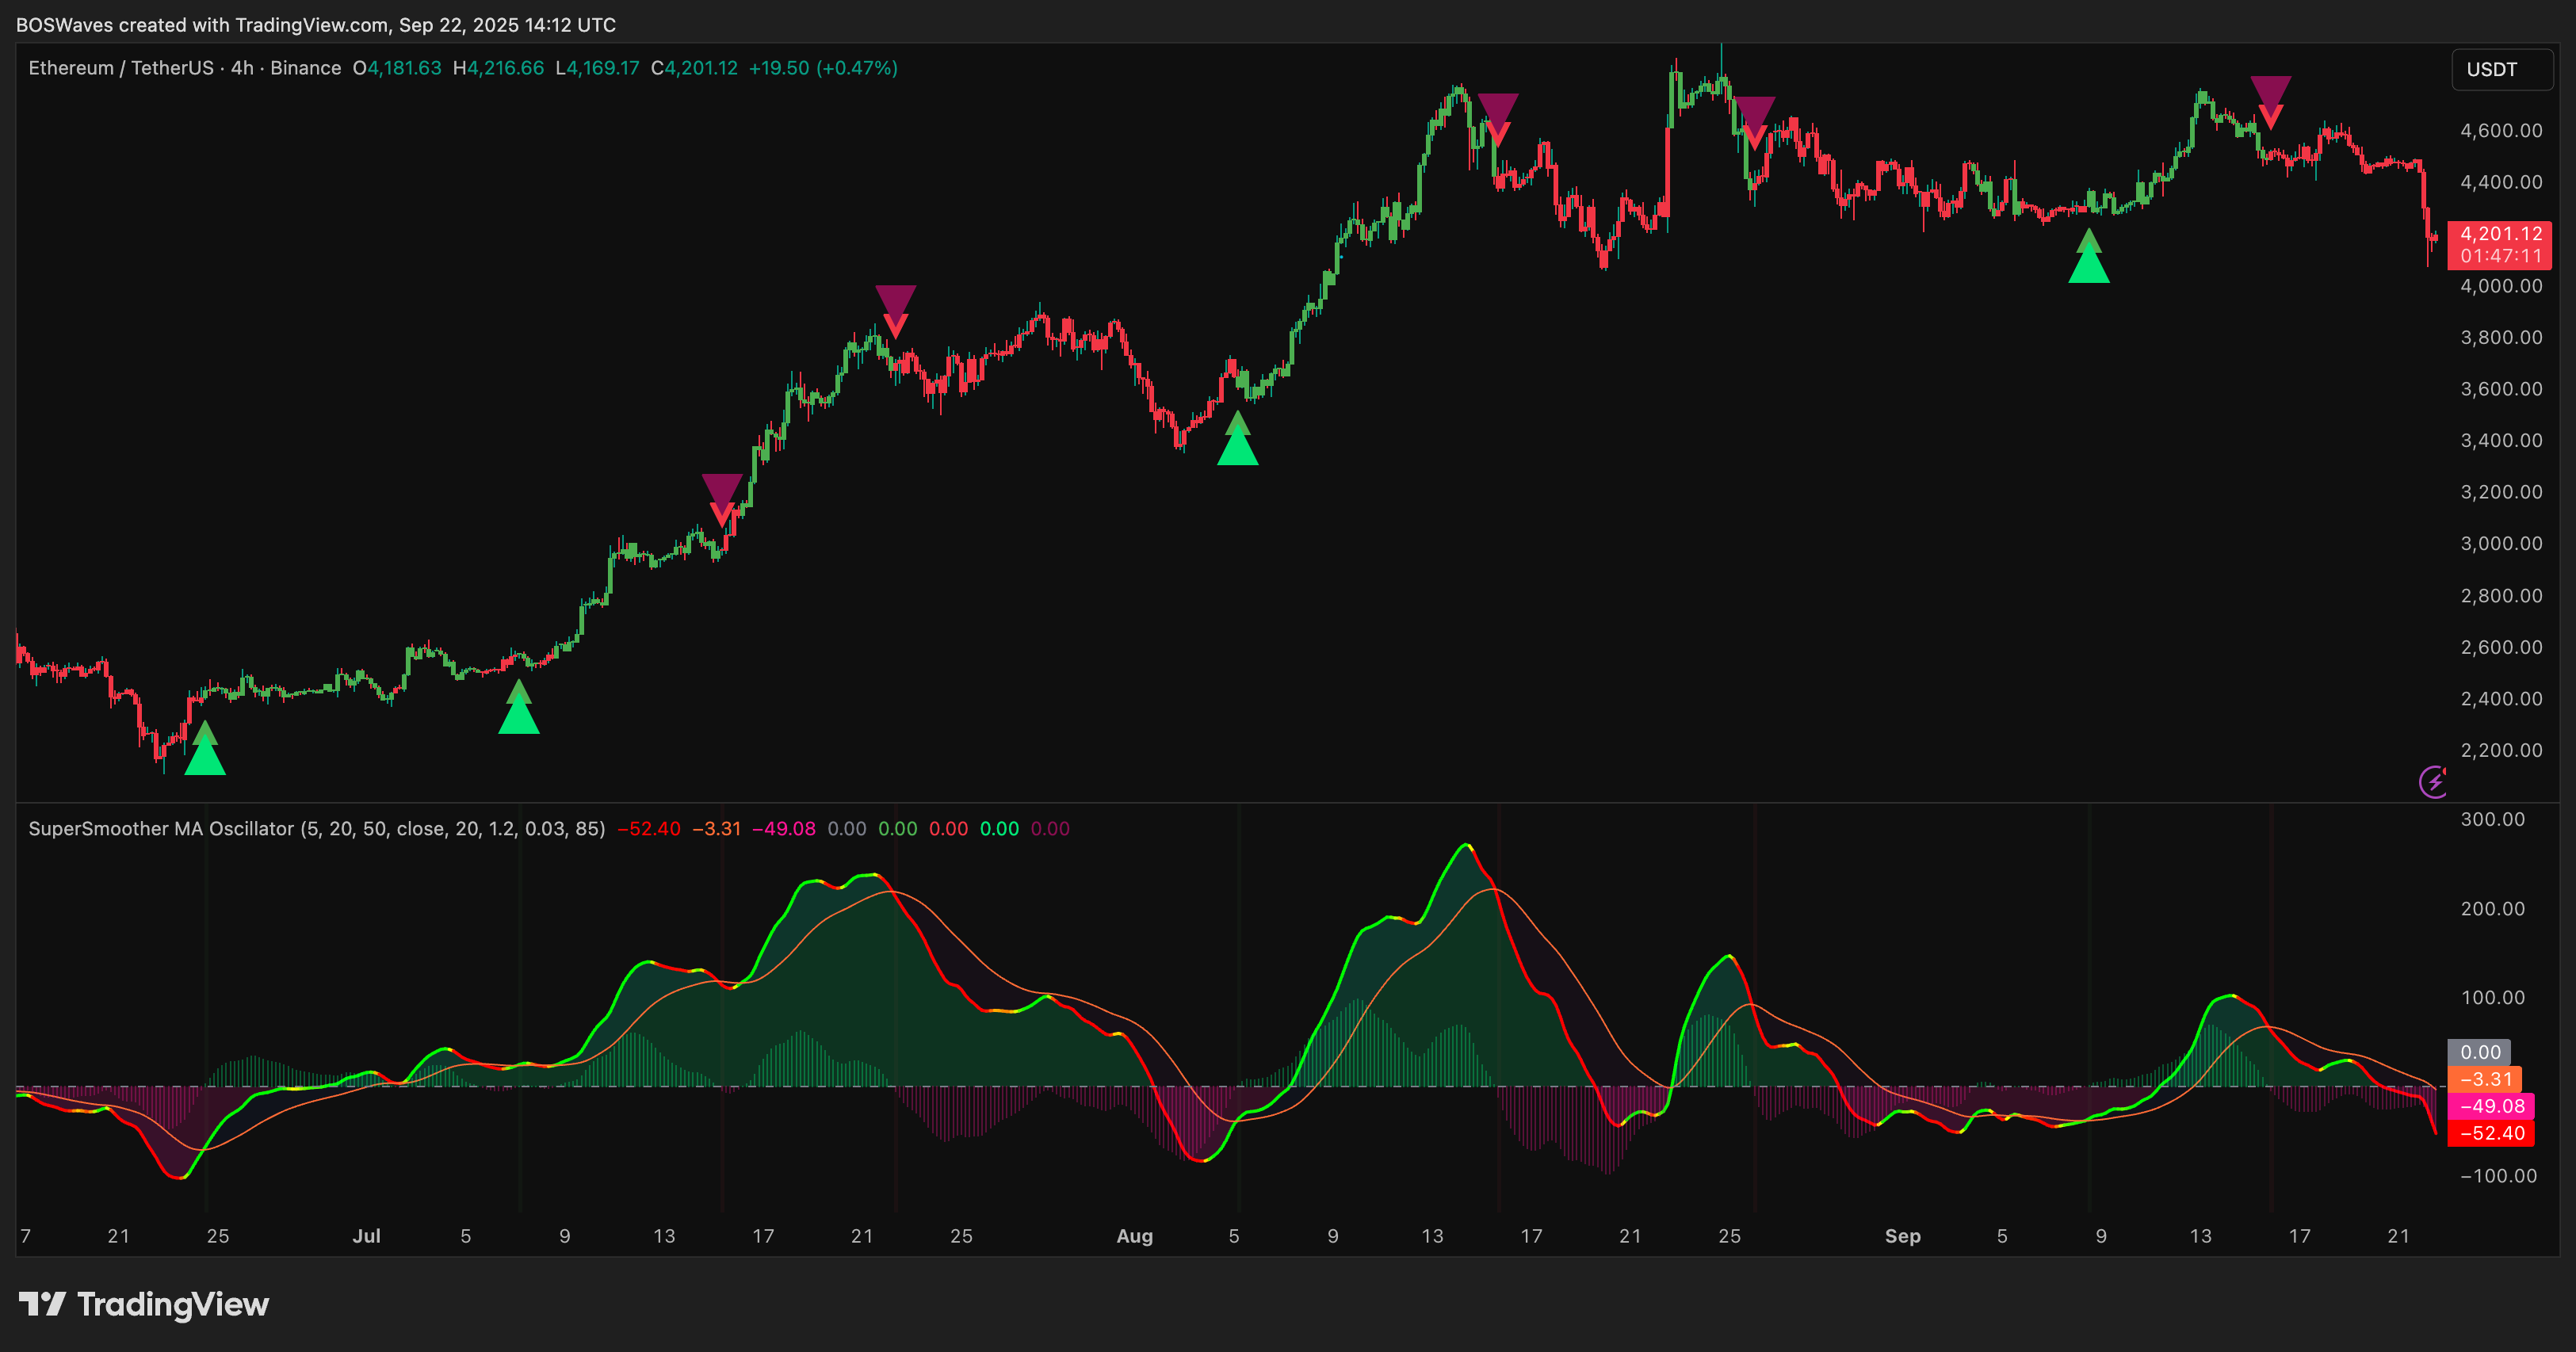Click the purple lightning bolt icon
The image size is (2576, 1352).
[2433, 781]
